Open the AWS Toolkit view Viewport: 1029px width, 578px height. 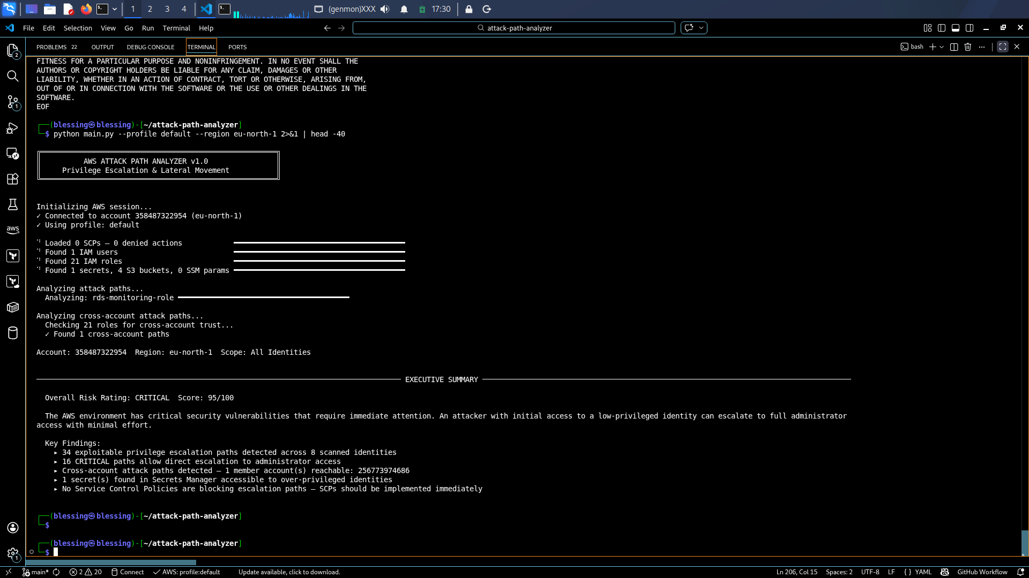[13, 230]
